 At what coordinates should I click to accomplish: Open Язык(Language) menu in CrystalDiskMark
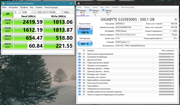[x=51, y=7]
